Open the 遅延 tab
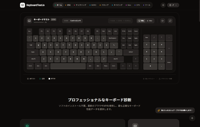200x127 pixels. (x=68, y=5)
